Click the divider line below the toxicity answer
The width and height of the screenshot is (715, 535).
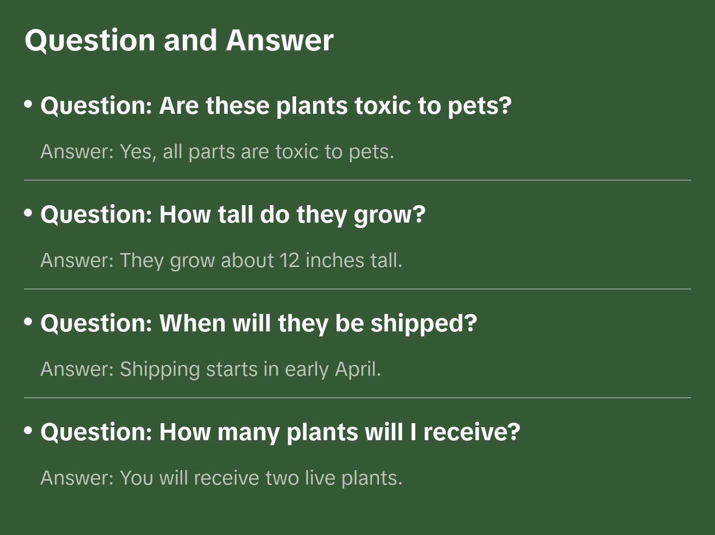357,180
